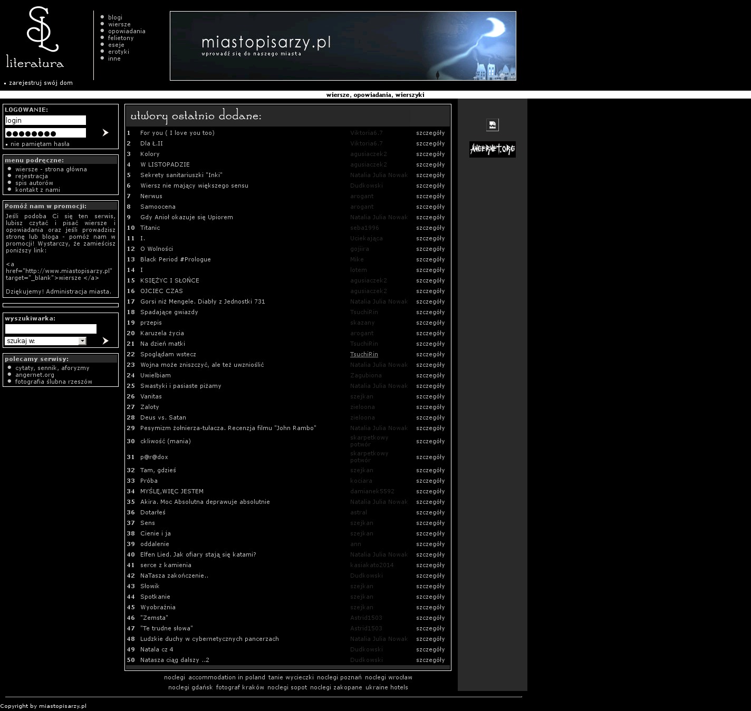The image size is (751, 711).
Task: Click into the login username field
Action: tap(45, 120)
